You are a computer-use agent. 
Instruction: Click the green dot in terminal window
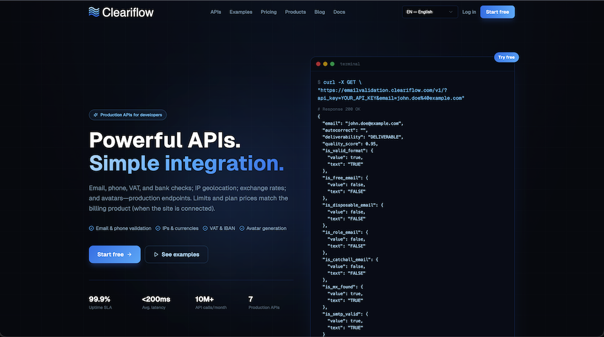pos(332,64)
